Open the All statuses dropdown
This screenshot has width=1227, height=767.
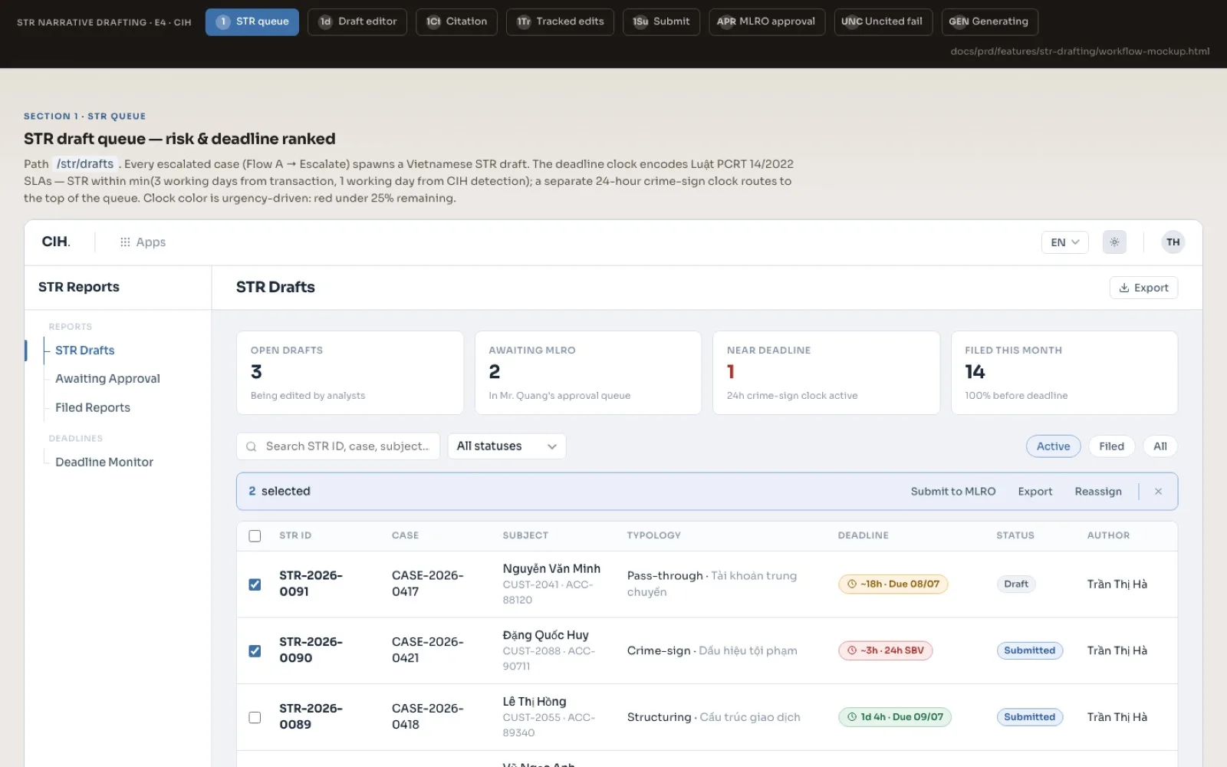[507, 446]
